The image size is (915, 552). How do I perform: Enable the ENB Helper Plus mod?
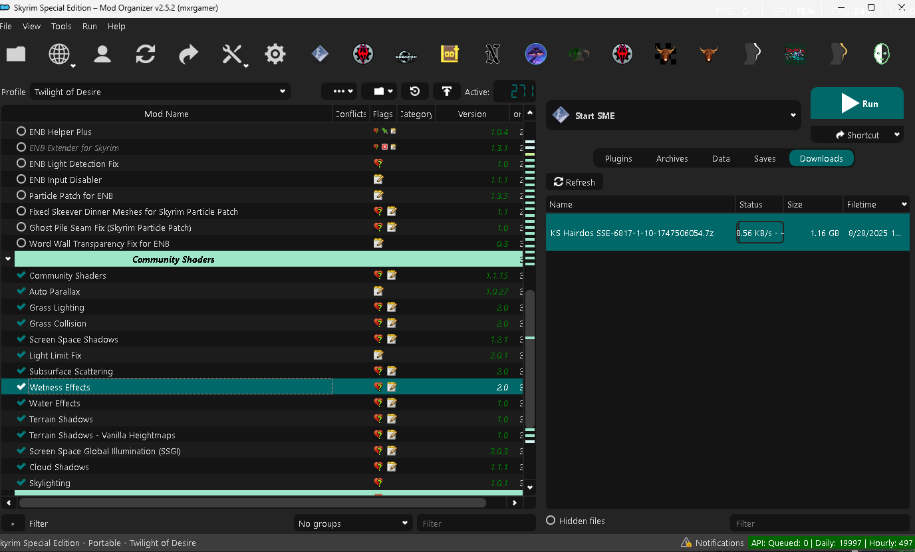21,132
